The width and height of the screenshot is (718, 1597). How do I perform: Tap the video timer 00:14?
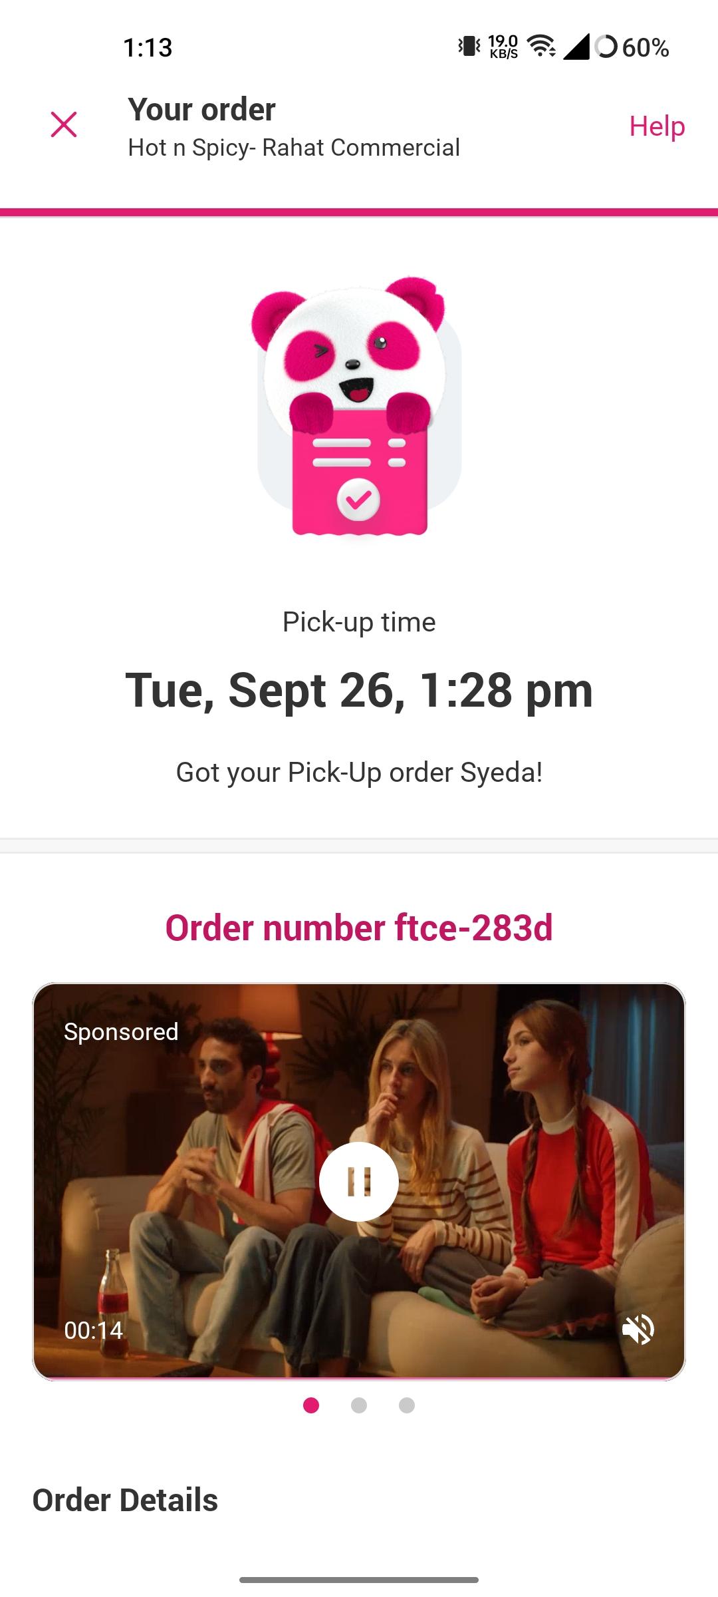coord(94,1330)
